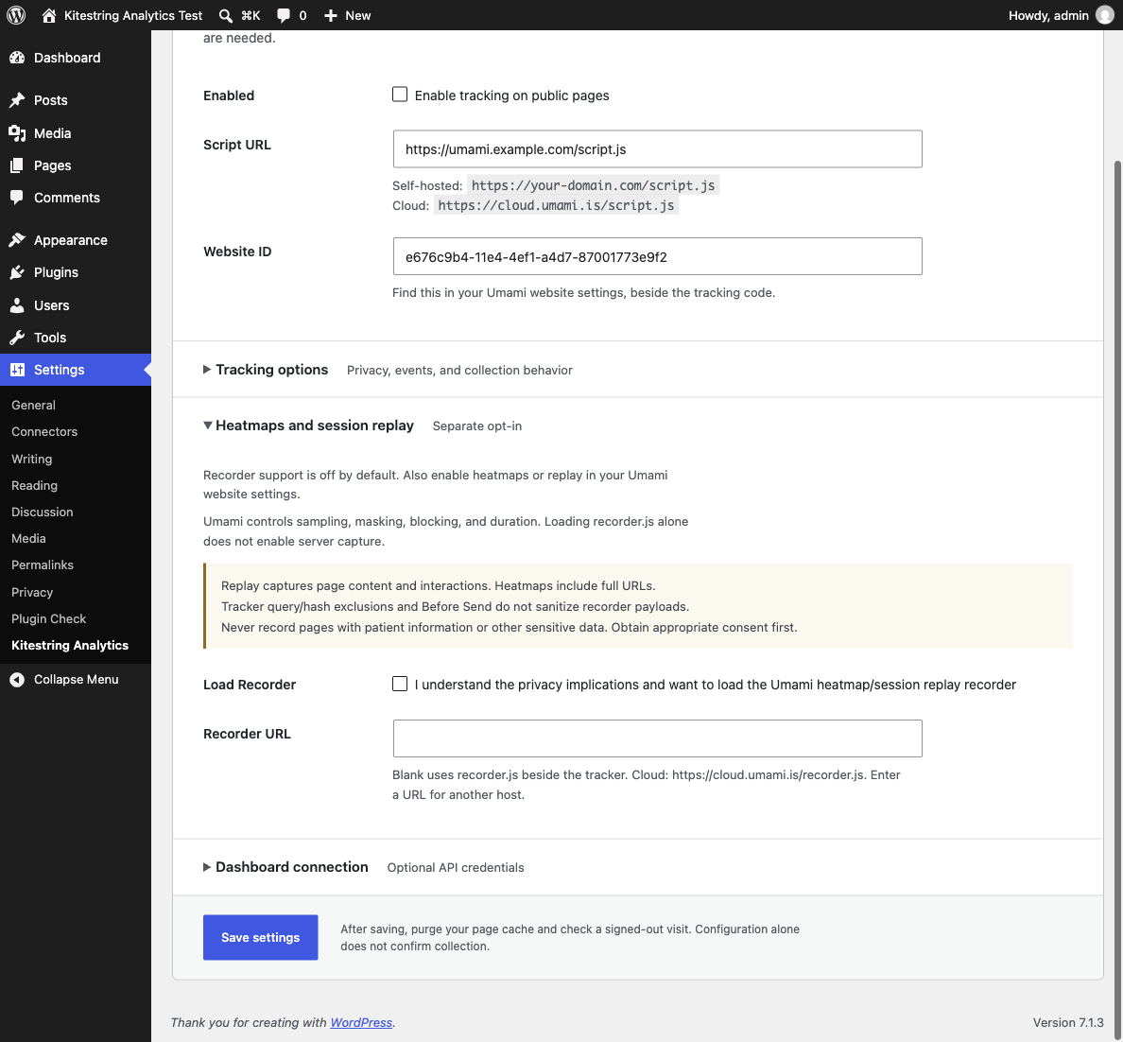Image resolution: width=1123 pixels, height=1042 pixels.
Task: Click the Comments speech bubble sidebar icon
Action: click(x=17, y=198)
